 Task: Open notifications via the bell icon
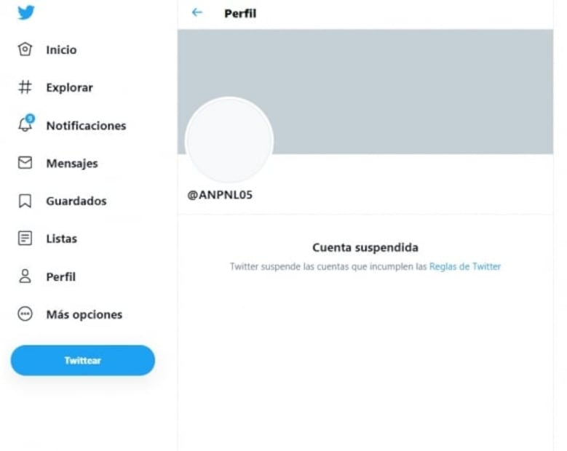(x=25, y=124)
